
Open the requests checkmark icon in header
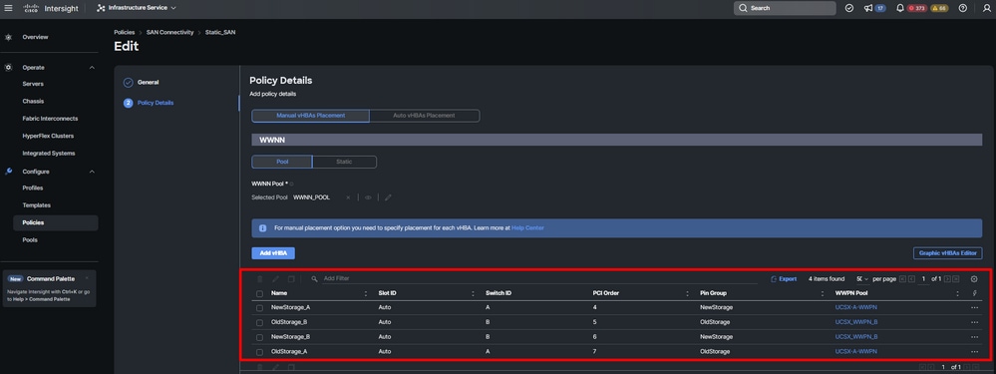click(x=849, y=8)
